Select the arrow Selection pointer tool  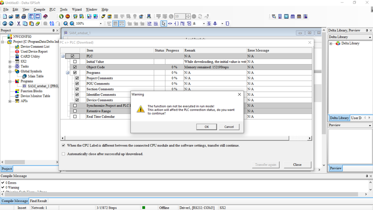tap(164, 24)
